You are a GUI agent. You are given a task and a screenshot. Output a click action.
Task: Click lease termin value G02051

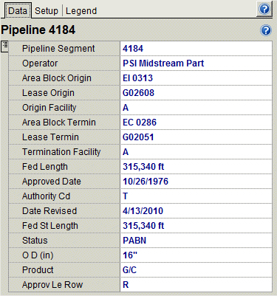[x=138, y=137]
